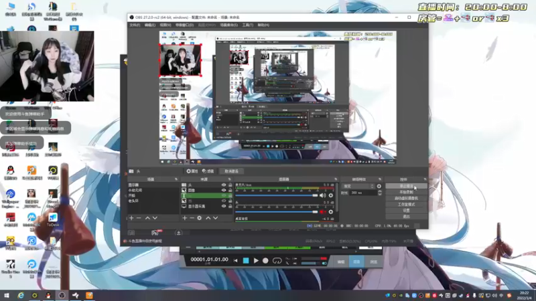536x301 pixels.
Task: Toggle visibility eye for the 头 source
Action: (x=224, y=185)
